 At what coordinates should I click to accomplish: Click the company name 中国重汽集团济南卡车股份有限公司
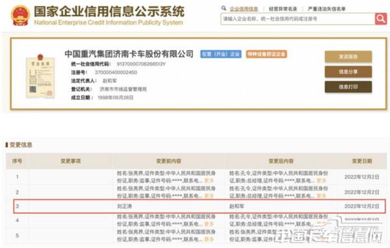pyautogui.click(x=129, y=54)
